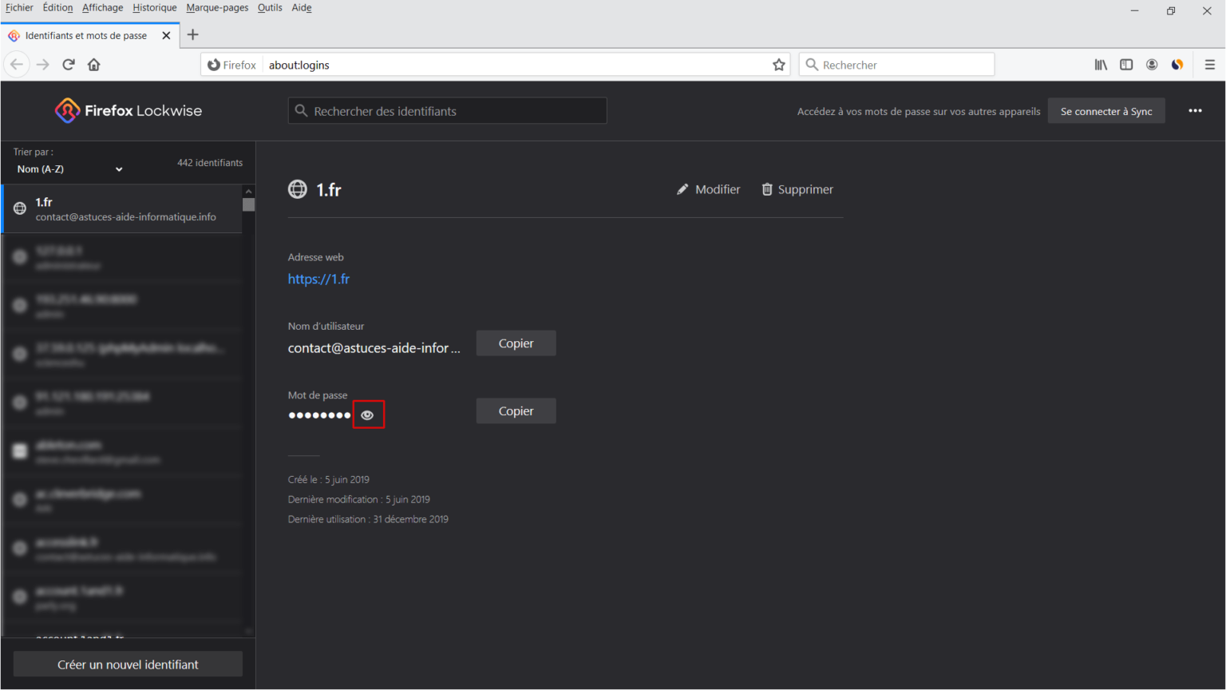This screenshot has width=1226, height=690.
Task: Click the Modifier edit button
Action: 708,189
